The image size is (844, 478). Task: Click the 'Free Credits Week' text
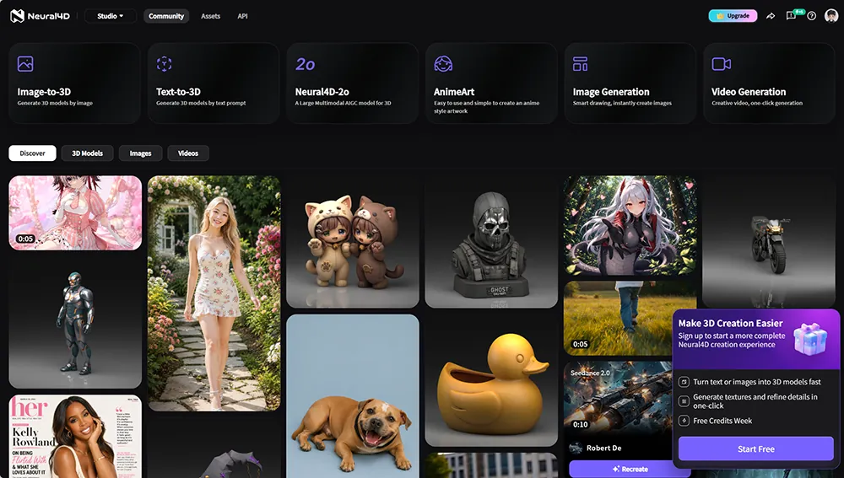[x=722, y=421]
